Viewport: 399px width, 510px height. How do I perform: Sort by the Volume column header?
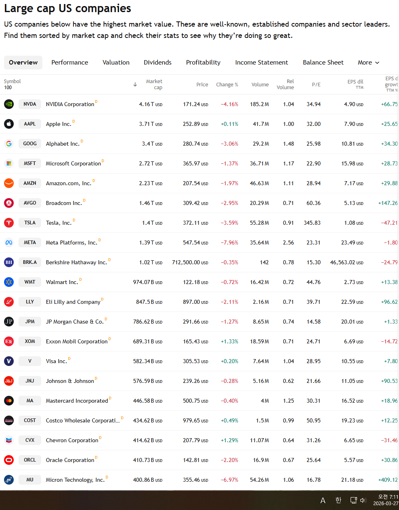[260, 85]
